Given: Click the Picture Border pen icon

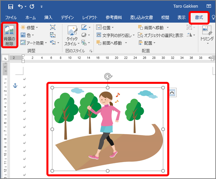Looking at the screenshot, I should (84, 27).
